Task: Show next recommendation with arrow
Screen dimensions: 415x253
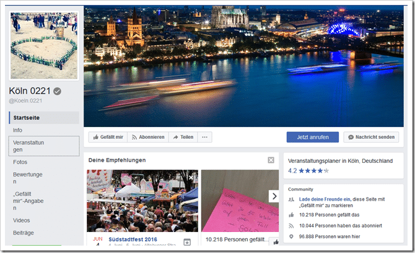Action: click(x=274, y=196)
